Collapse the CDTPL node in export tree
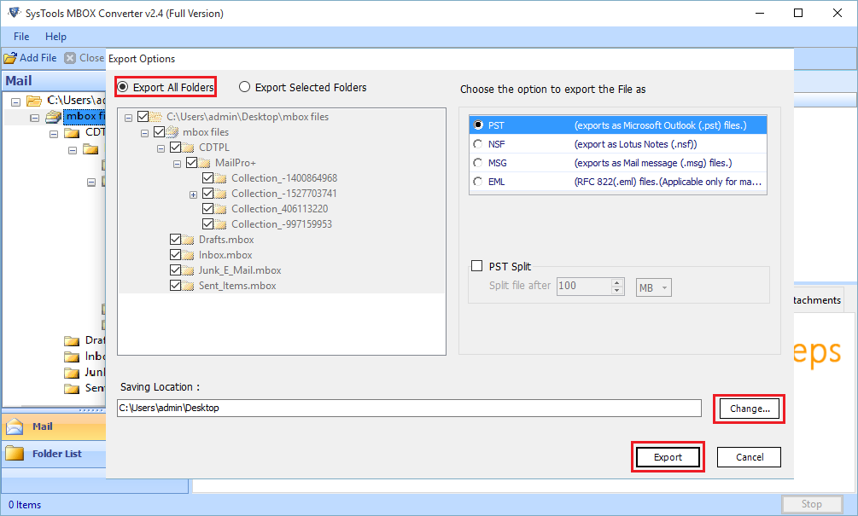Image resolution: width=858 pixels, height=516 pixels. click(161, 148)
